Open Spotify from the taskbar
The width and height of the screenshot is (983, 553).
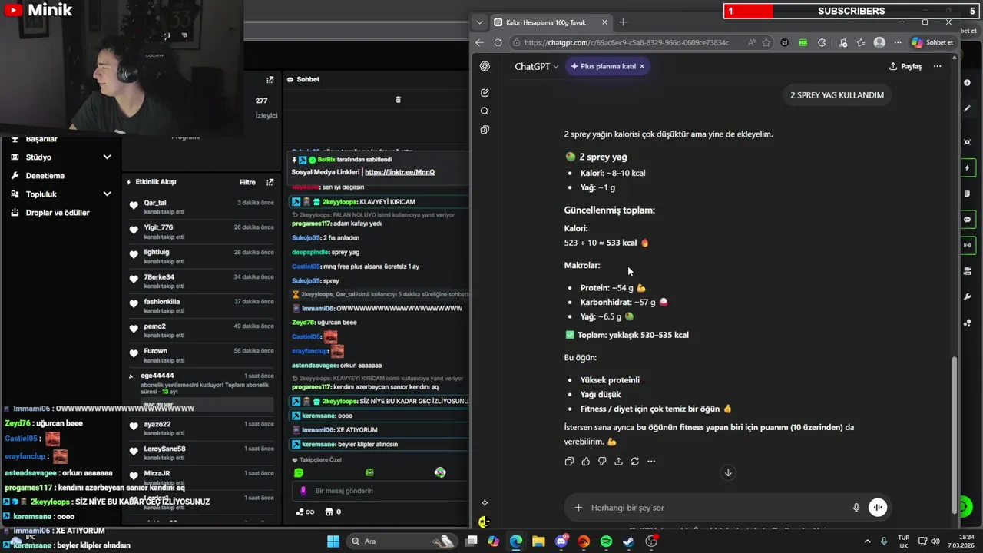coord(606,541)
